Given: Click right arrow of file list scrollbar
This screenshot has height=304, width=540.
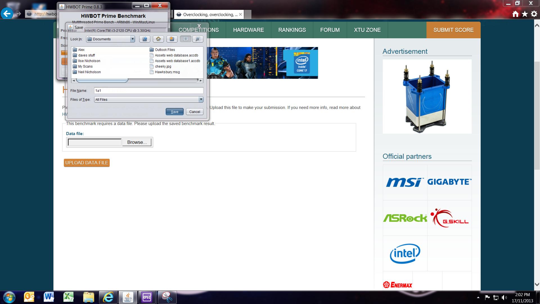Looking at the screenshot, I should [201, 81].
